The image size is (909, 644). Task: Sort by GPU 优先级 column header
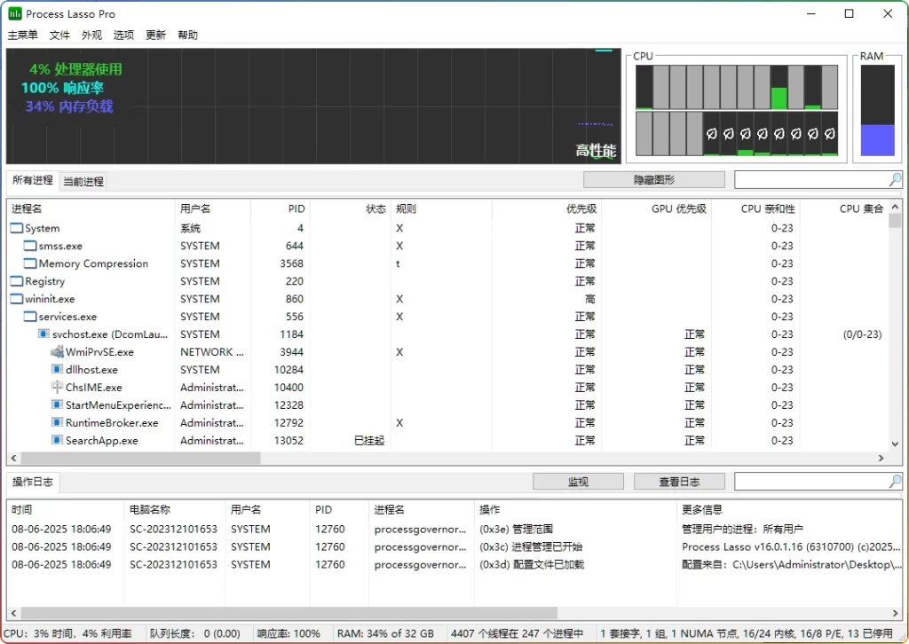coord(656,208)
